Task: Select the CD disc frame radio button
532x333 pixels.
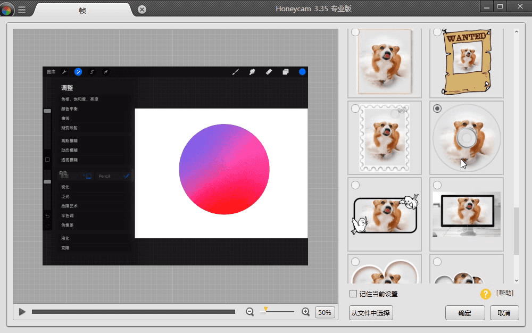Action: tap(437, 109)
